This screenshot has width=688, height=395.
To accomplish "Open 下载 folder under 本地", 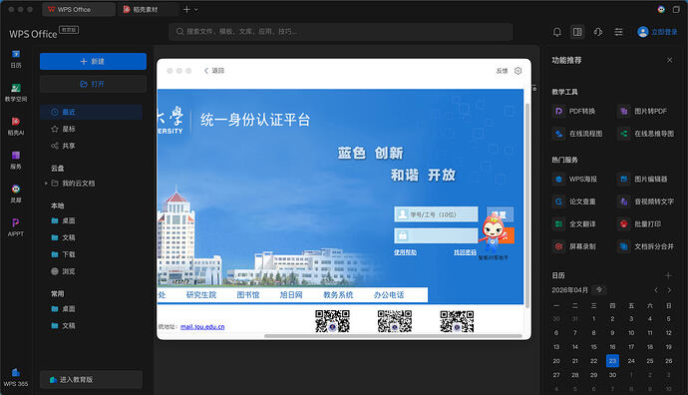I will click(x=63, y=254).
